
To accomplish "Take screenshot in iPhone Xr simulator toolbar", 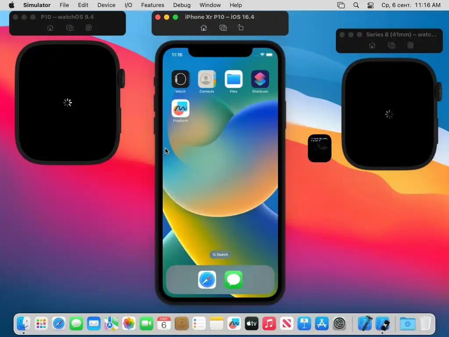I will tap(223, 28).
